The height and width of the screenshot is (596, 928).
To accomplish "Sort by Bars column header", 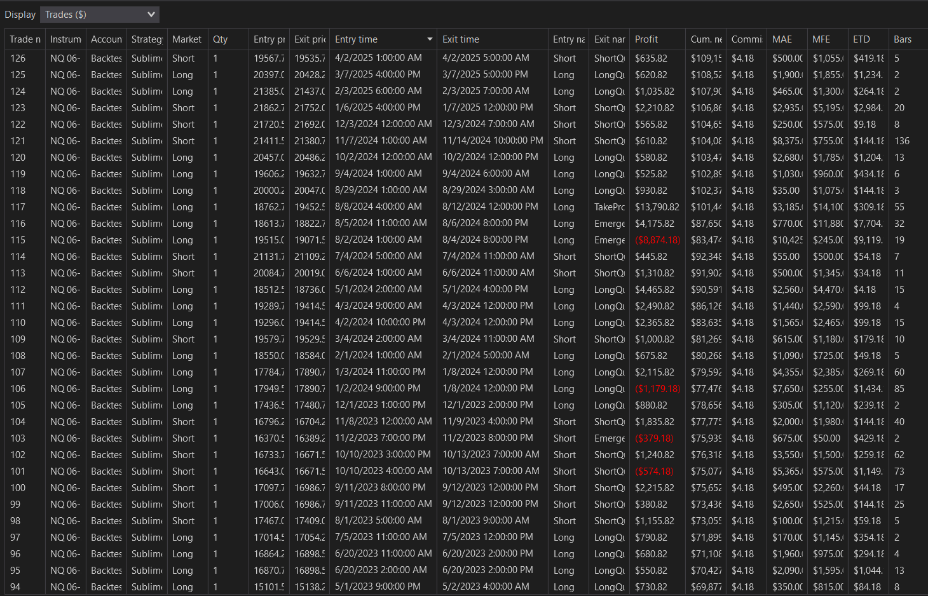I will coord(908,39).
